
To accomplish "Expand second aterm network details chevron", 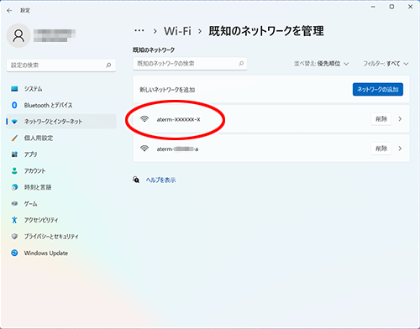I will (400, 149).
